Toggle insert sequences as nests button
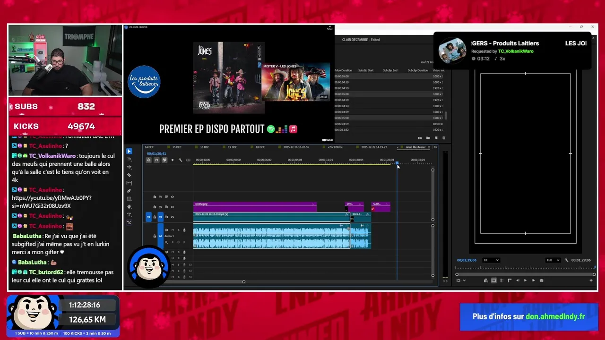 pos(148,160)
